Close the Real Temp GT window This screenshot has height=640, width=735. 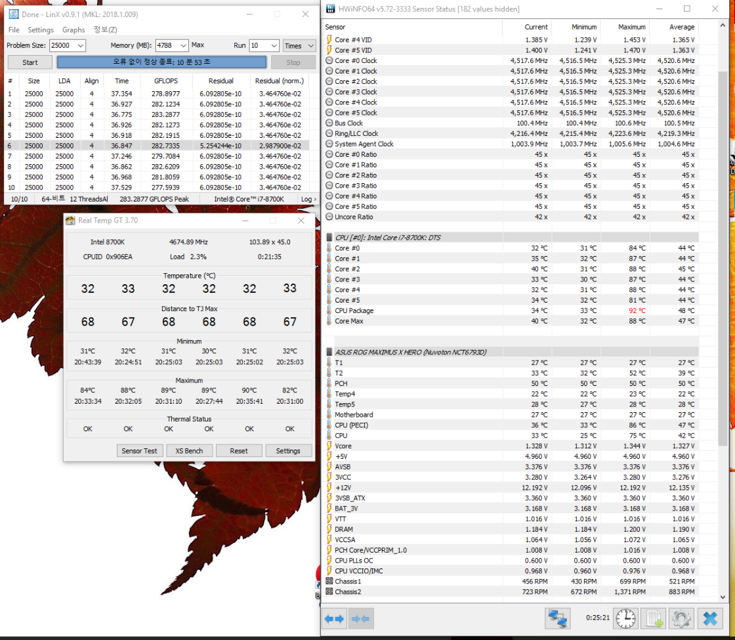pyautogui.click(x=301, y=221)
